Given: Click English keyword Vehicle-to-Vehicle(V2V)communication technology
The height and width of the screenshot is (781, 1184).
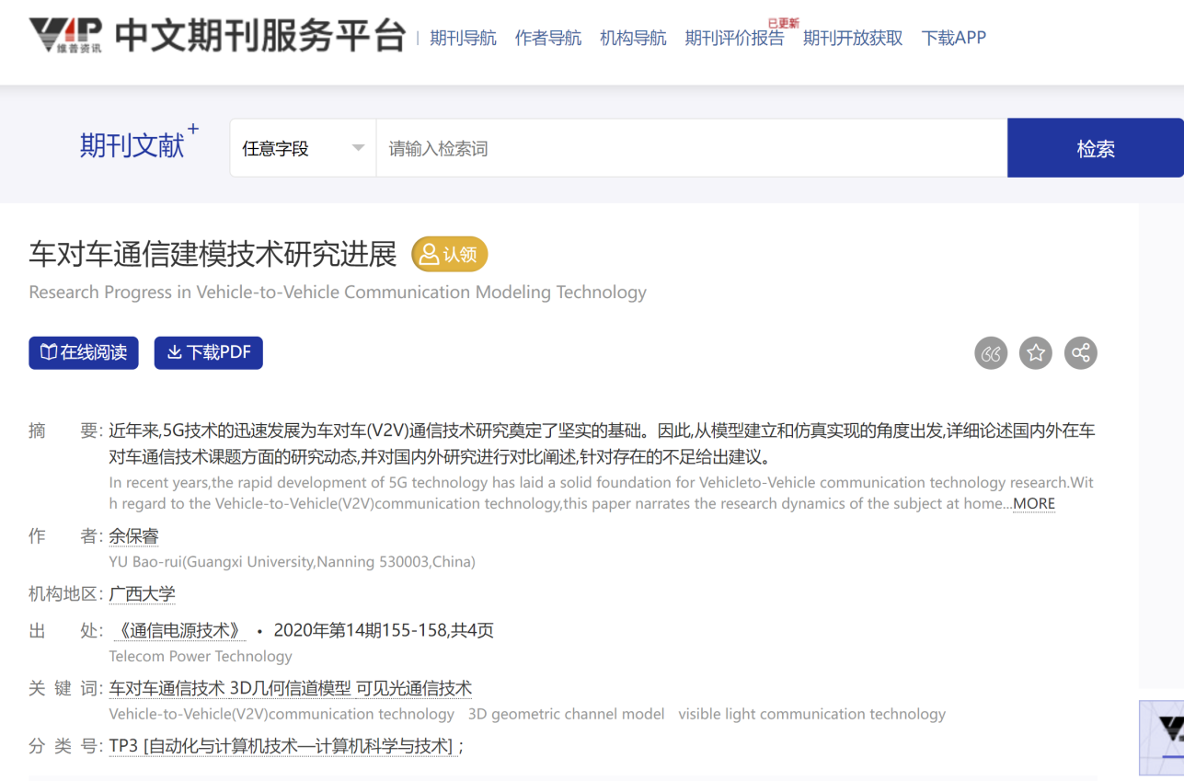Looking at the screenshot, I should tap(282, 715).
